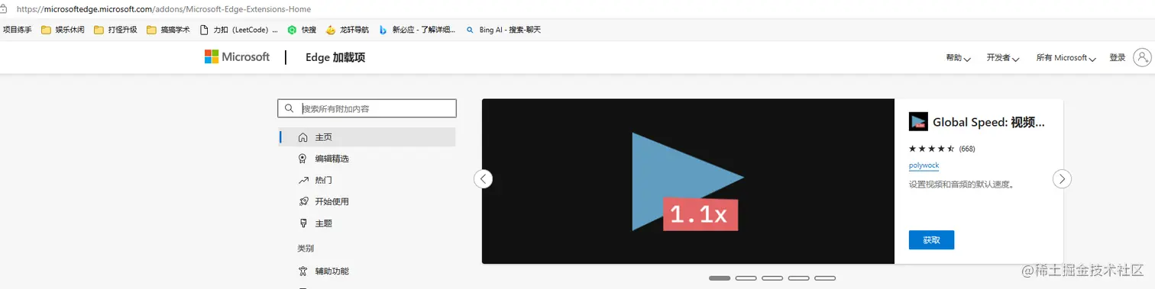1155x289 pixels.
Task: Open the Edge 加载项 home title
Action: [x=335, y=57]
